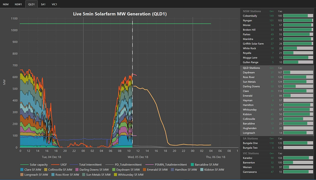Image resolution: width=316 pixels, height=180 pixels.
Task: Toggle Total Intermittent legend entry
Action: click(89, 165)
